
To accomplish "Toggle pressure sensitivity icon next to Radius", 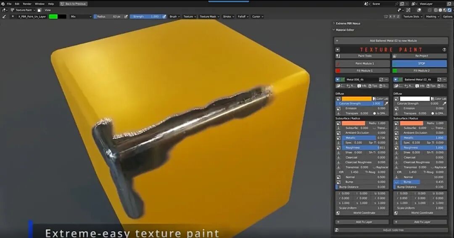I will (126, 16).
